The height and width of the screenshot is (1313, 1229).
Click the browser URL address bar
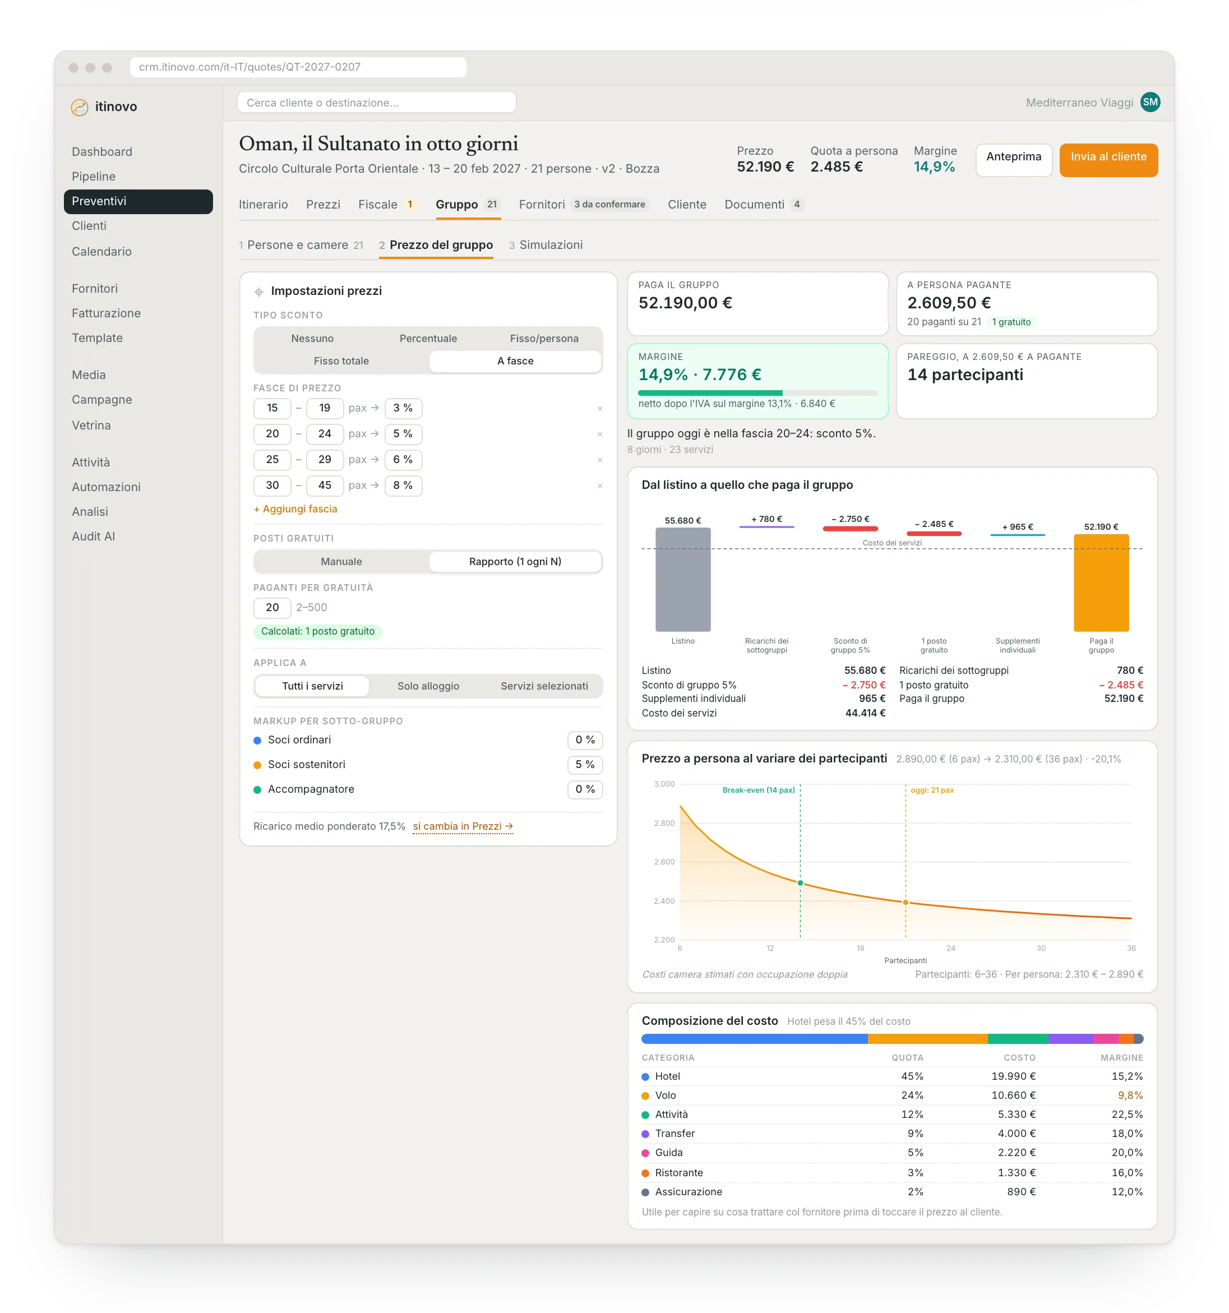point(298,67)
